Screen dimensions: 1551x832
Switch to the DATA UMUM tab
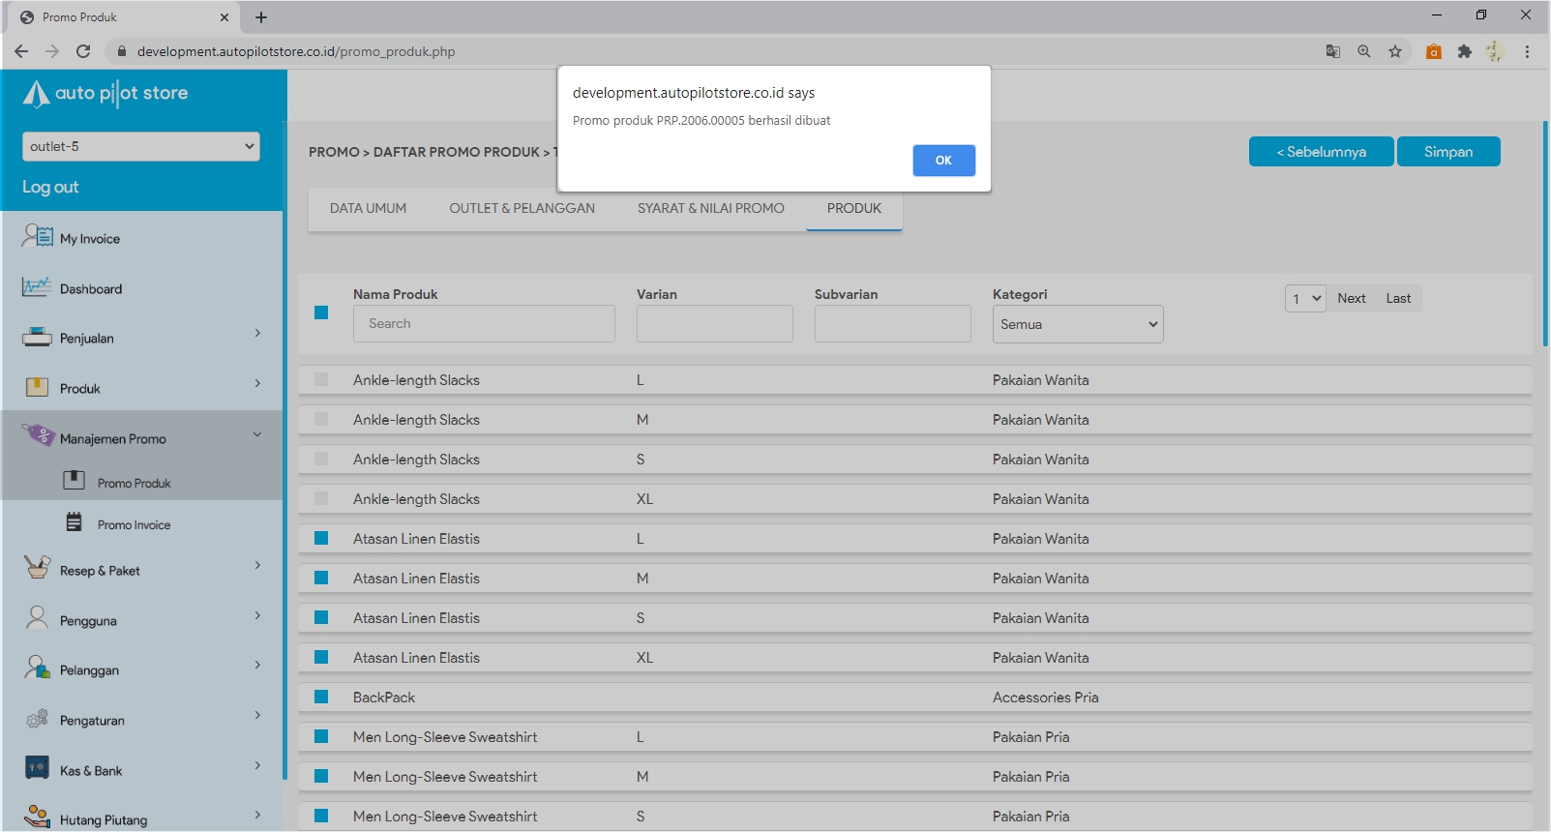[368, 208]
